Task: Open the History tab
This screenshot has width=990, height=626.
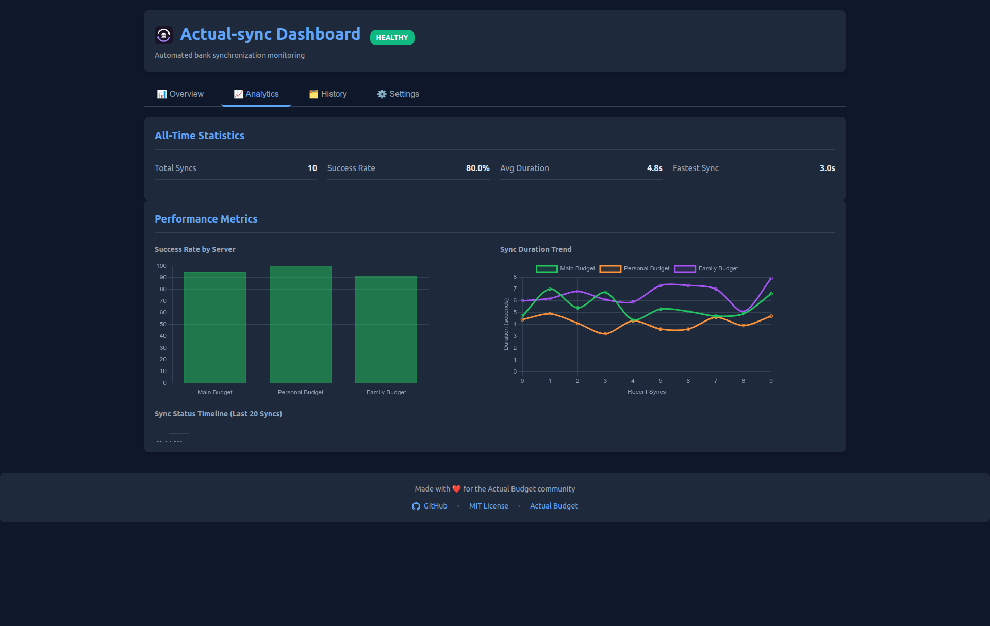Action: [x=328, y=94]
